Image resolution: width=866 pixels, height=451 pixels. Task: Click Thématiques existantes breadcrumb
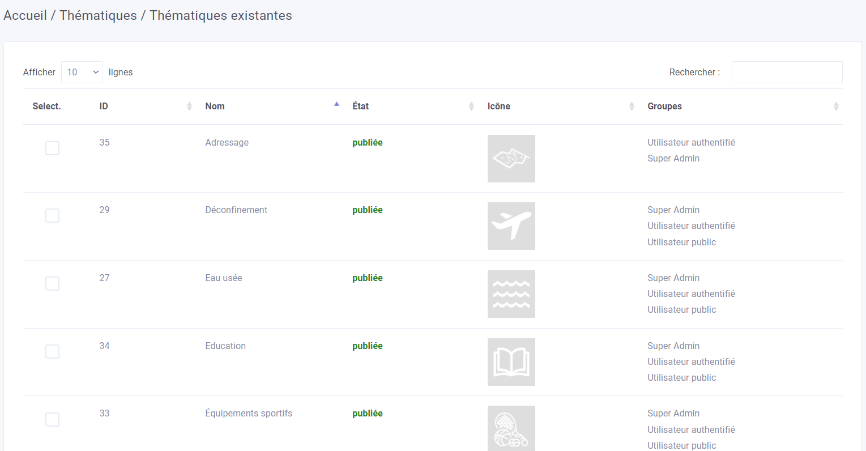pos(221,15)
